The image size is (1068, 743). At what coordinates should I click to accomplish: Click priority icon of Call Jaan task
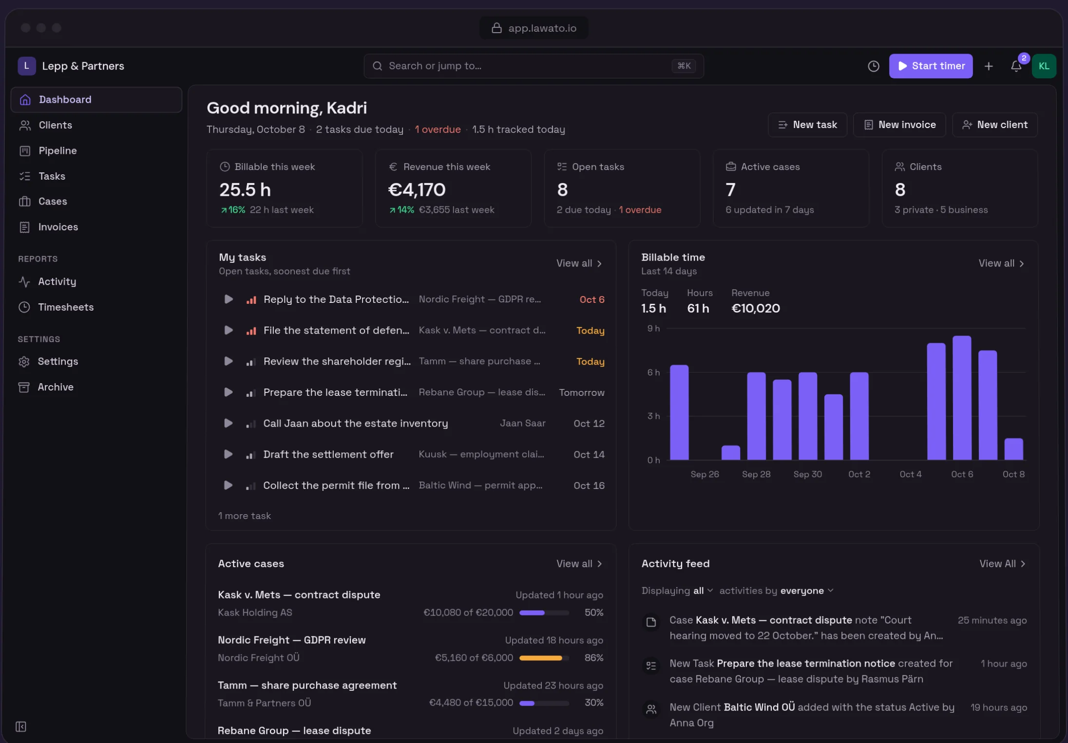pyautogui.click(x=251, y=424)
